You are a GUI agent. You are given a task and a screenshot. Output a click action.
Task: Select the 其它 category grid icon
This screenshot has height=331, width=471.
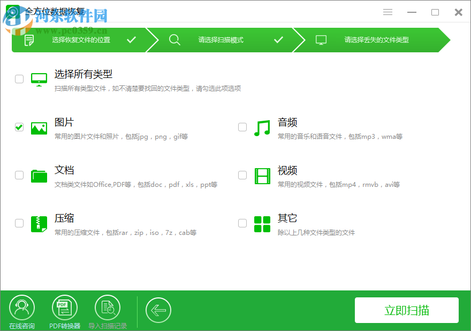tap(262, 224)
